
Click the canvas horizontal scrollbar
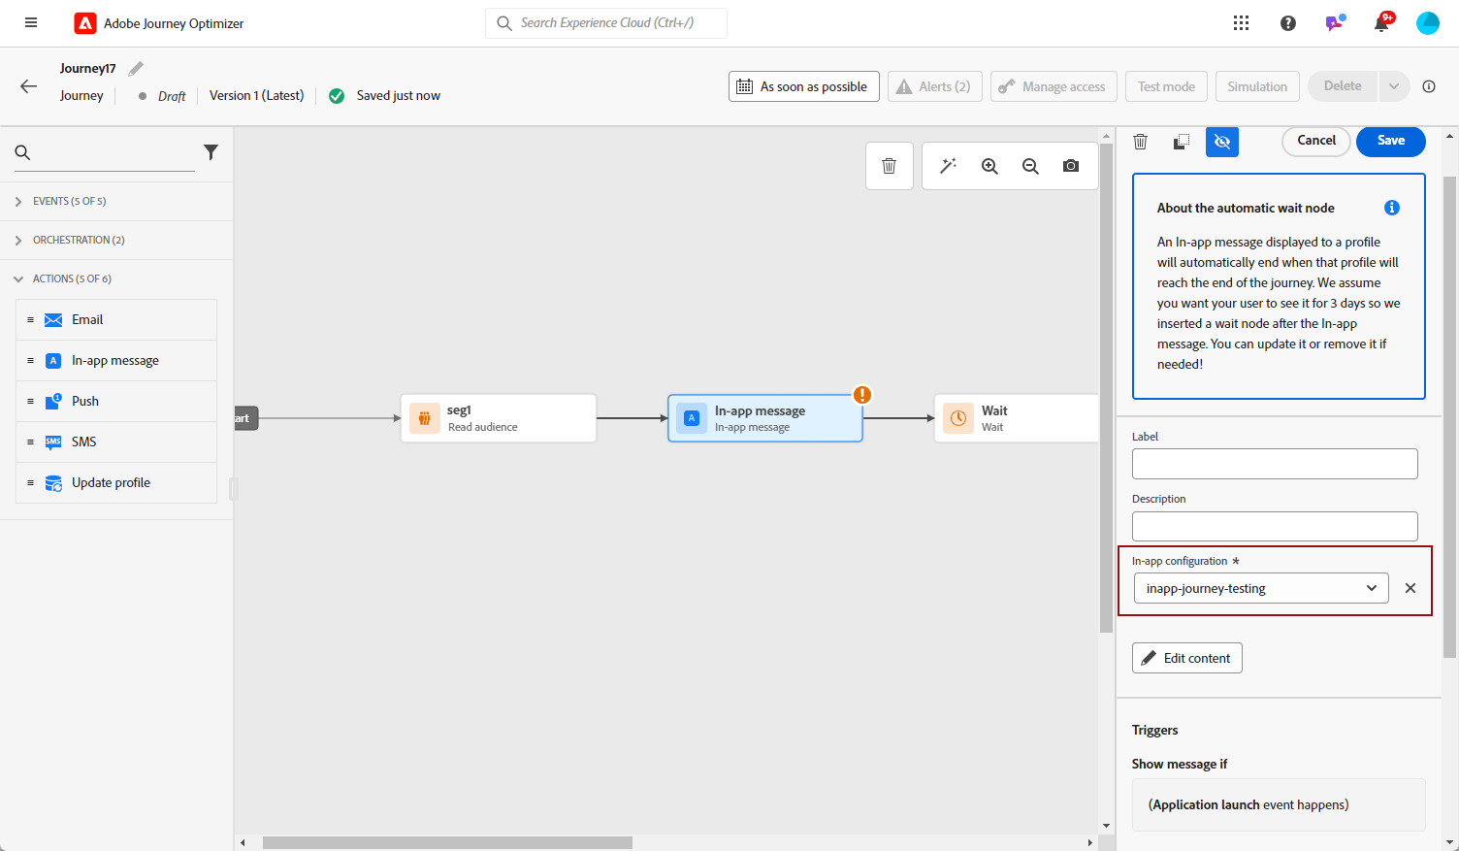click(x=447, y=842)
